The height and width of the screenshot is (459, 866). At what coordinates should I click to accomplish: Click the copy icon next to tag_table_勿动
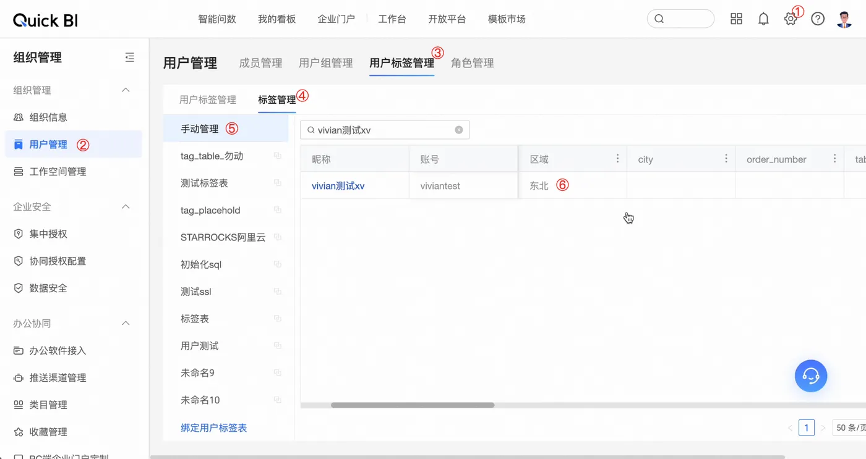click(x=277, y=156)
